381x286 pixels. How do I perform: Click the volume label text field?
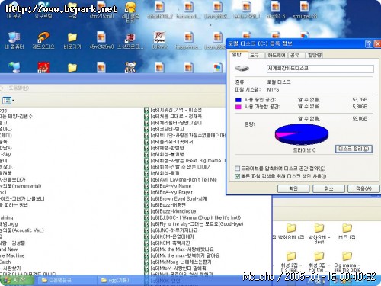coord(320,69)
